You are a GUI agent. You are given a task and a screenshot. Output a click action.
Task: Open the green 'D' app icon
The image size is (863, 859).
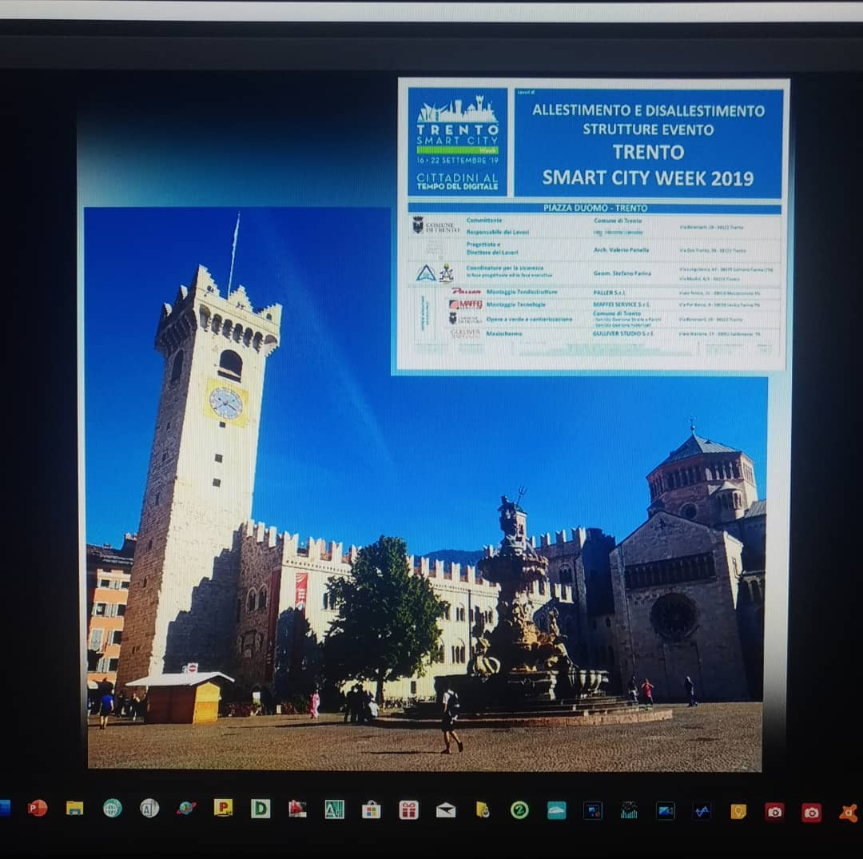(x=260, y=809)
